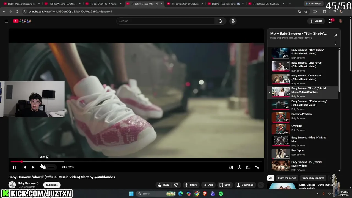
Task: Open Brave browser from the taskbar
Action: tap(205, 194)
